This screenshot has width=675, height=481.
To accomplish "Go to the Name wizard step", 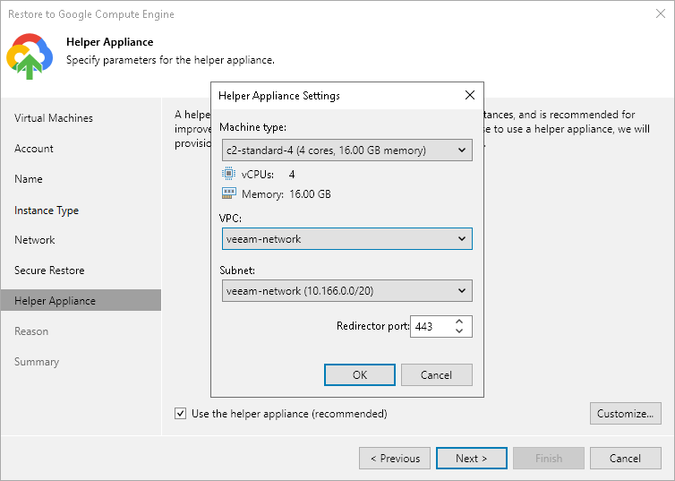I will click(x=29, y=179).
